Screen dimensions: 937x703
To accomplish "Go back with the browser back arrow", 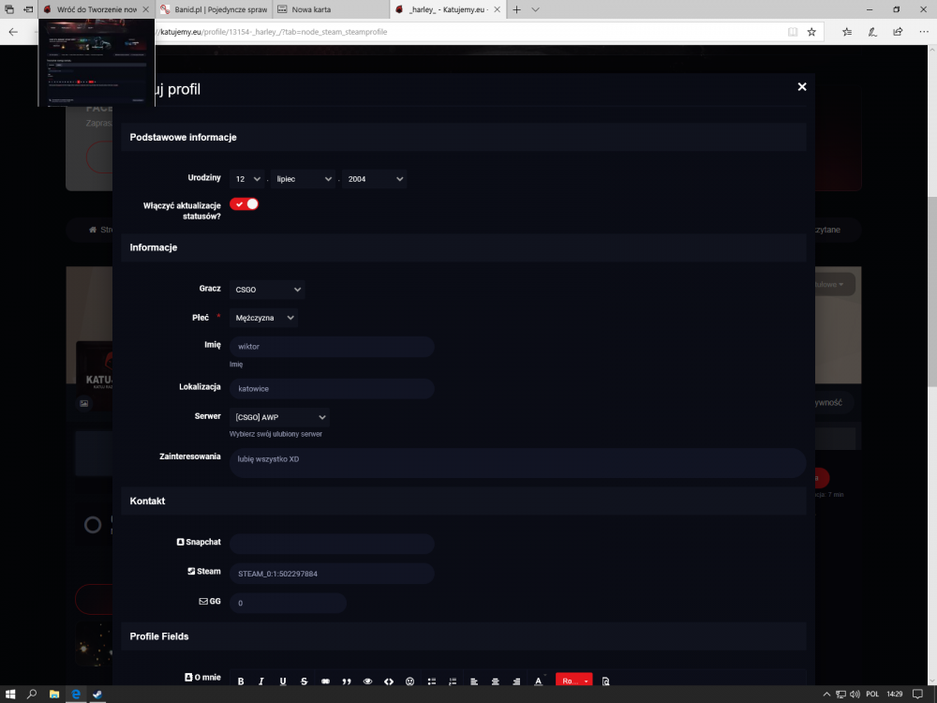I will click(13, 32).
